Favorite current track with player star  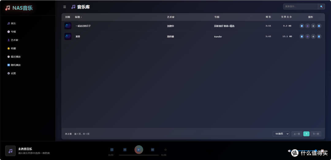[x=165, y=150]
